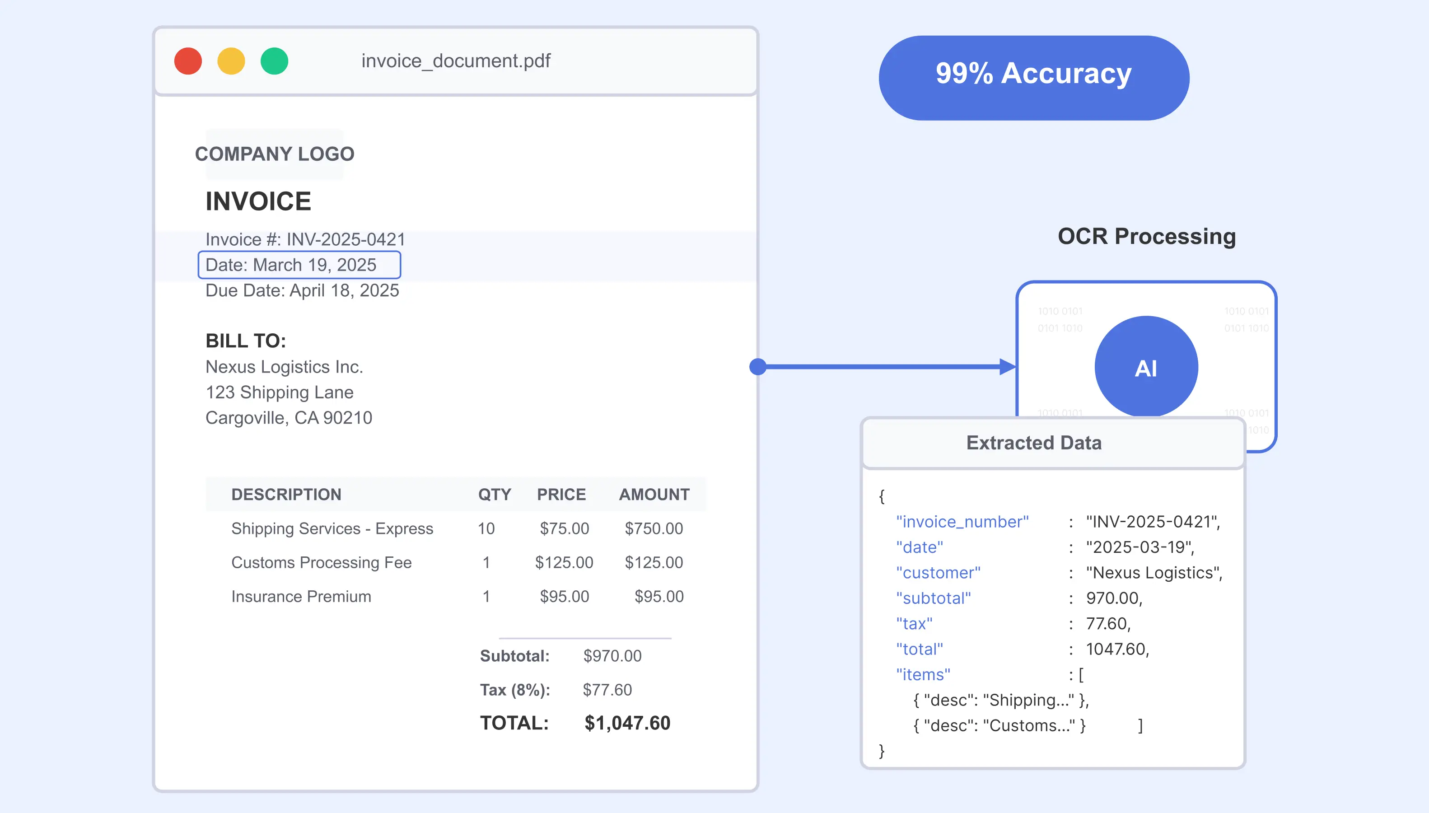The height and width of the screenshot is (813, 1429).
Task: Click the Insurance Premium row description
Action: [301, 596]
